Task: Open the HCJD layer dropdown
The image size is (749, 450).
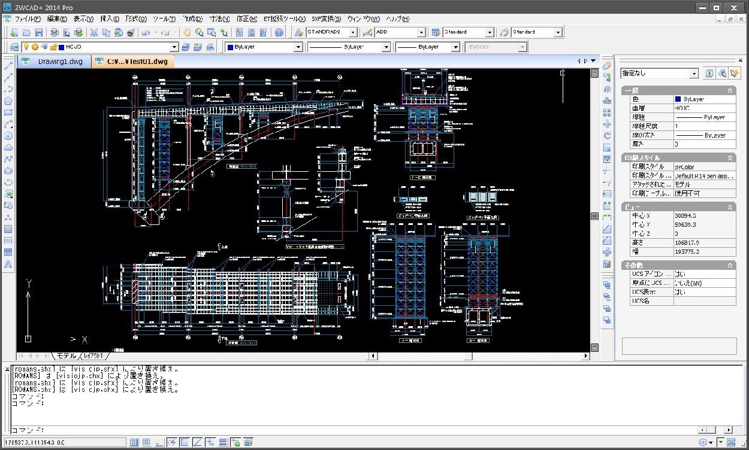Action: (x=174, y=47)
